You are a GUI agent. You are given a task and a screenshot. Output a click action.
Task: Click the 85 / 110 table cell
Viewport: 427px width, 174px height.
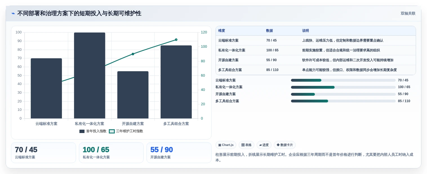click(x=272, y=70)
